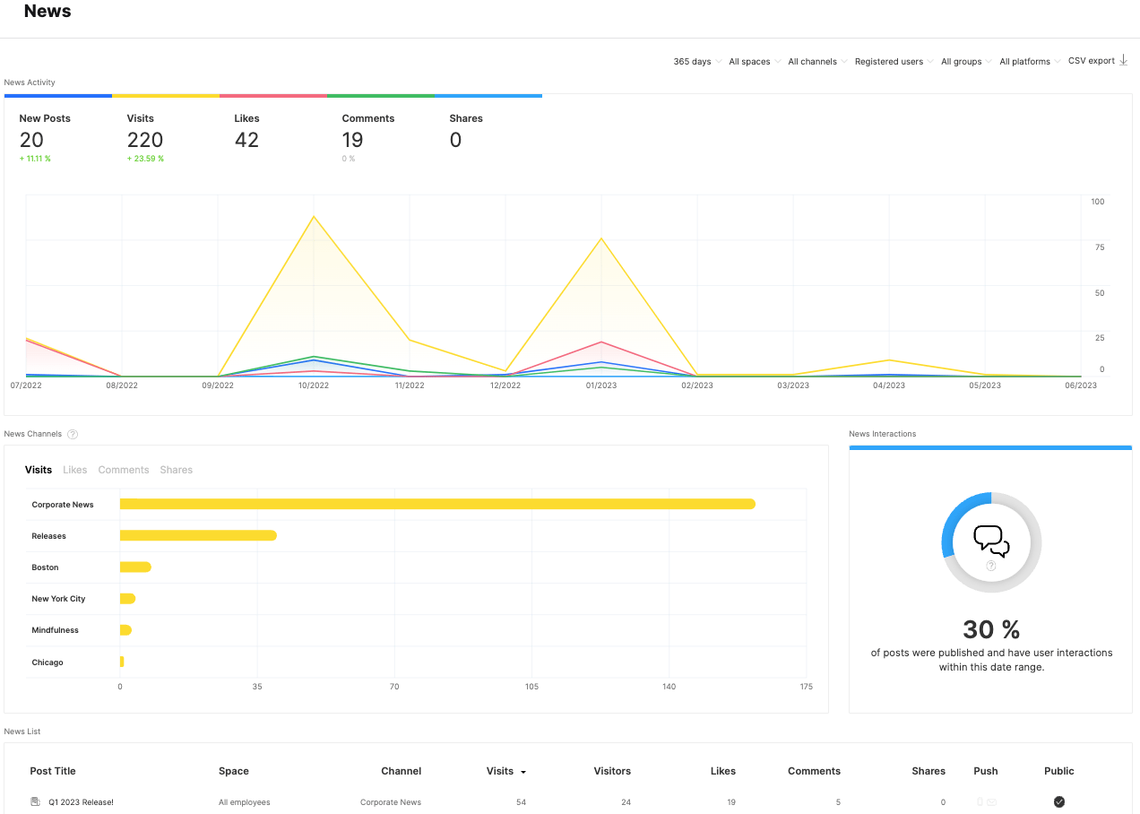Open the All spaces filter dropdown
Image resolution: width=1140 pixels, height=814 pixels.
point(751,61)
